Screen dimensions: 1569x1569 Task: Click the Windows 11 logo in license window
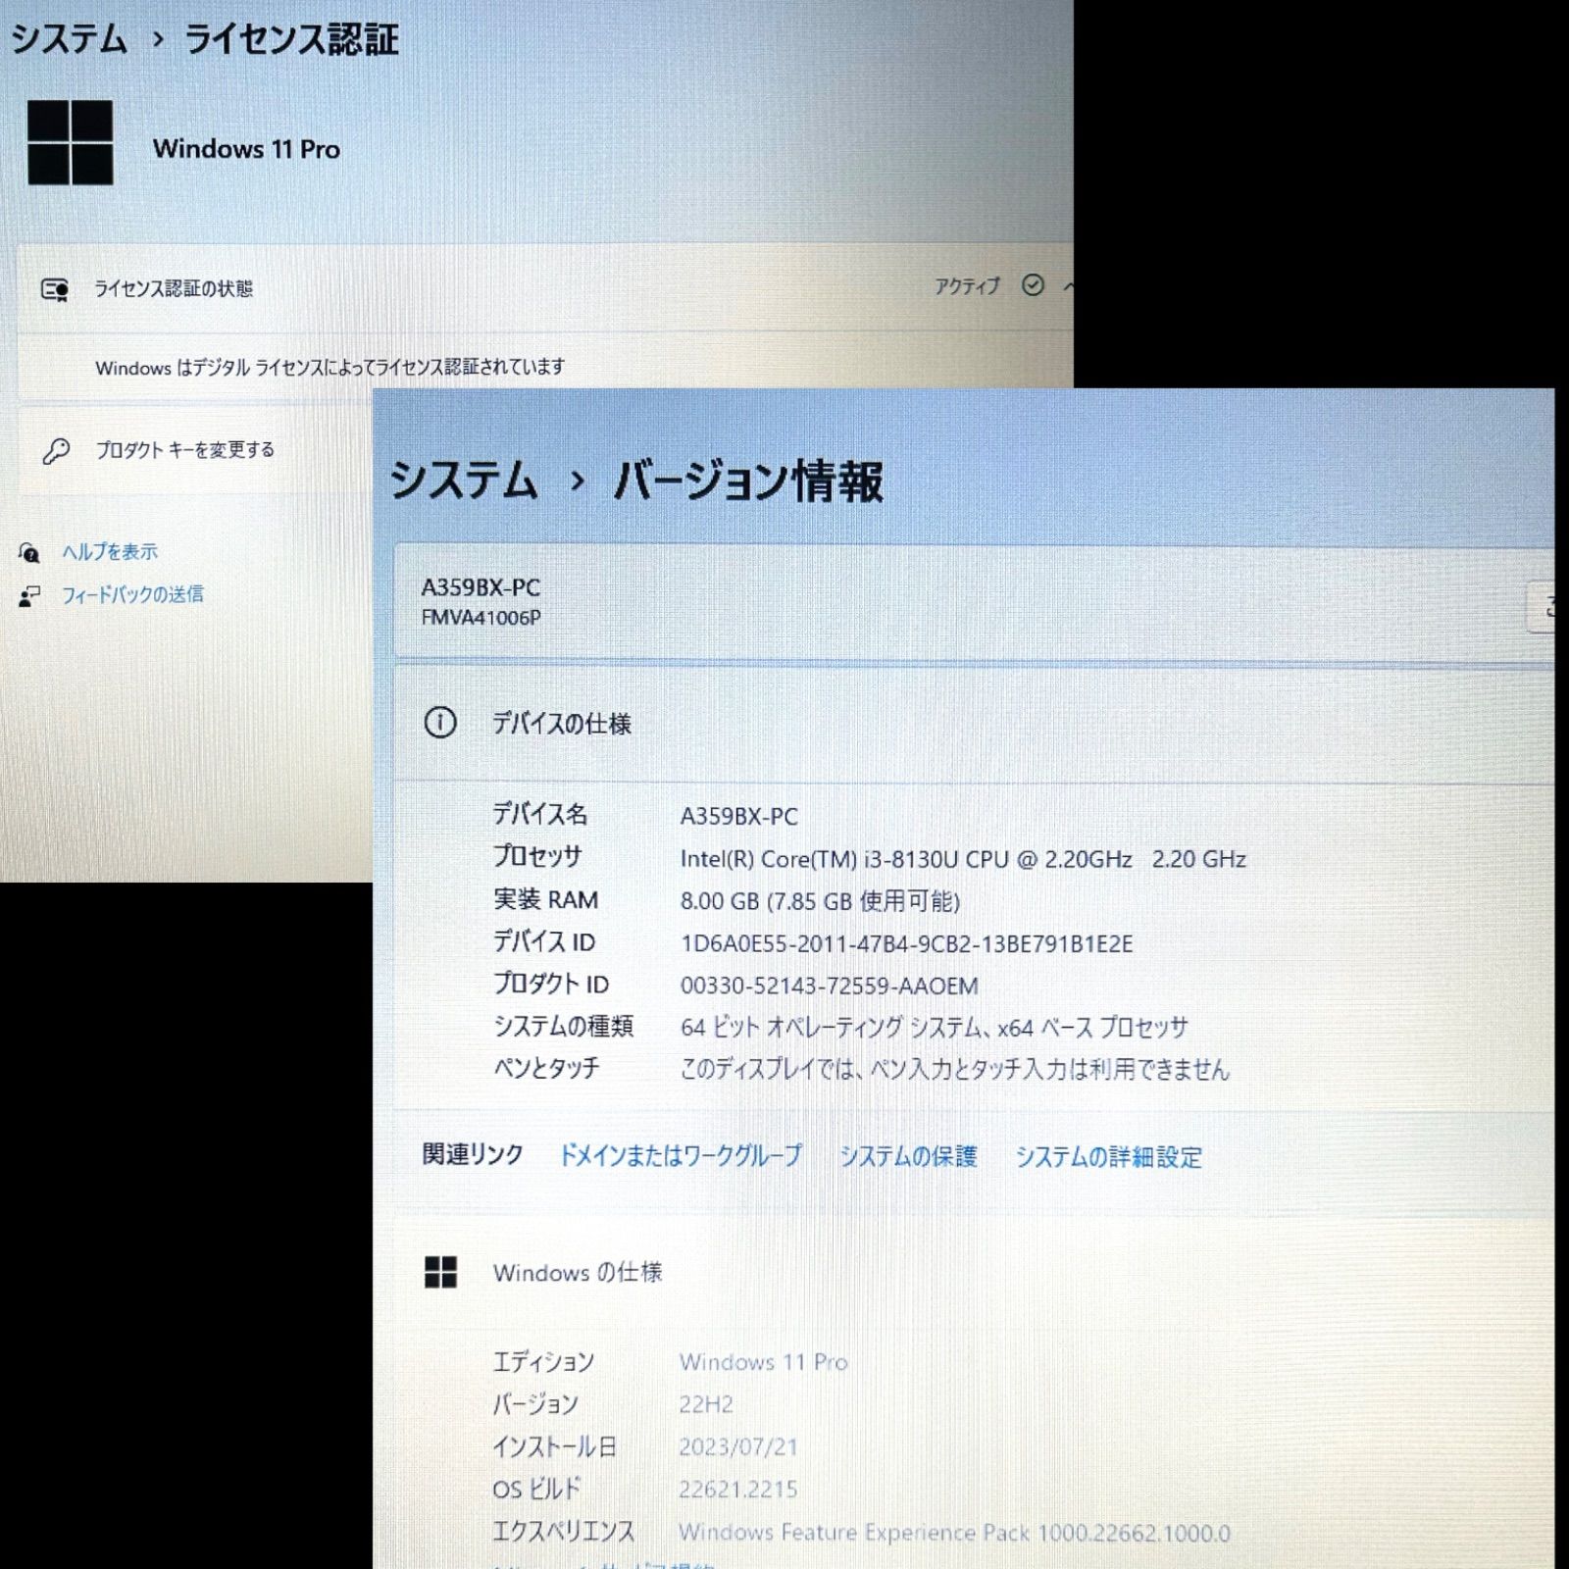point(70,142)
